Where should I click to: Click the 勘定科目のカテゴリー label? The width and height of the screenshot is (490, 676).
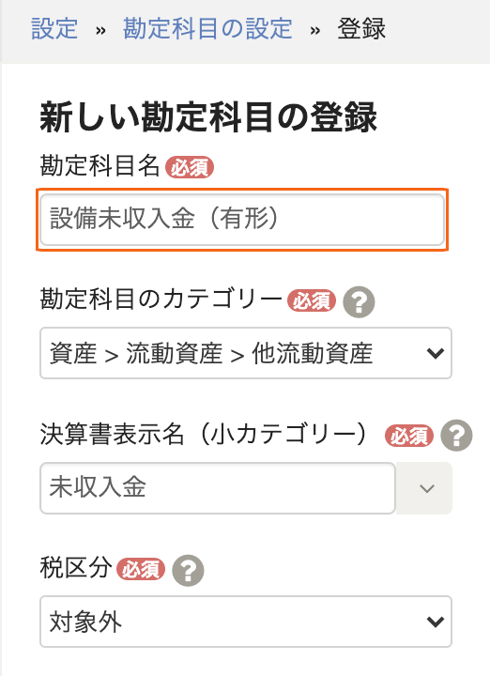click(x=161, y=300)
